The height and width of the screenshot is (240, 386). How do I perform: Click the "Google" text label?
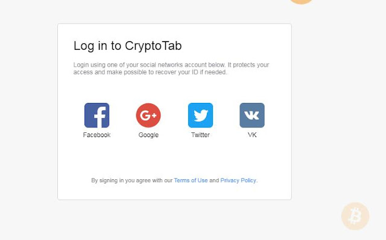pos(148,135)
